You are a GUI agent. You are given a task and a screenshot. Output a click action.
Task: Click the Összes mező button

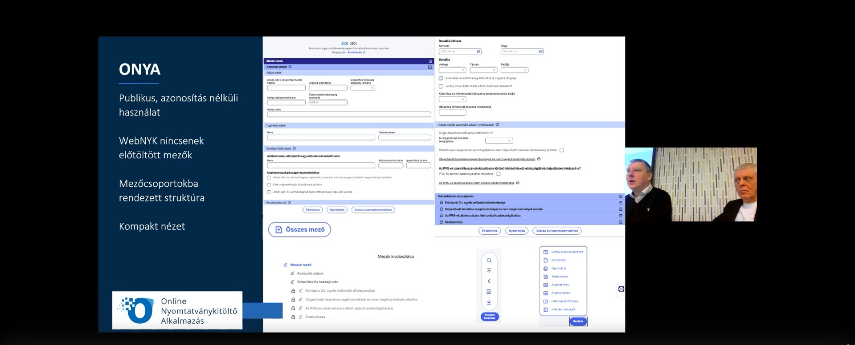(x=299, y=229)
